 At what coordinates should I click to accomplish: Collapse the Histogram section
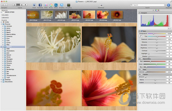[x=140, y=13]
